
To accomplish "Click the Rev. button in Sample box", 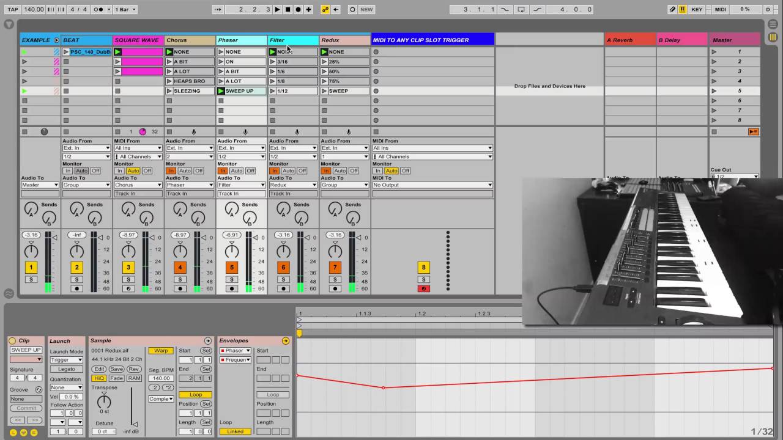I will [x=134, y=369].
